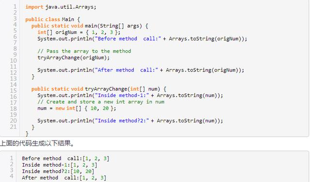Select the tryArrayChange(origNum) call line
The height and width of the screenshot is (182, 310).
[x=74, y=58]
